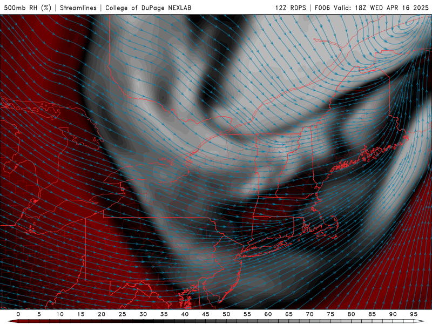
Task: Click the colorbar value '5'
Action: coord(39,314)
